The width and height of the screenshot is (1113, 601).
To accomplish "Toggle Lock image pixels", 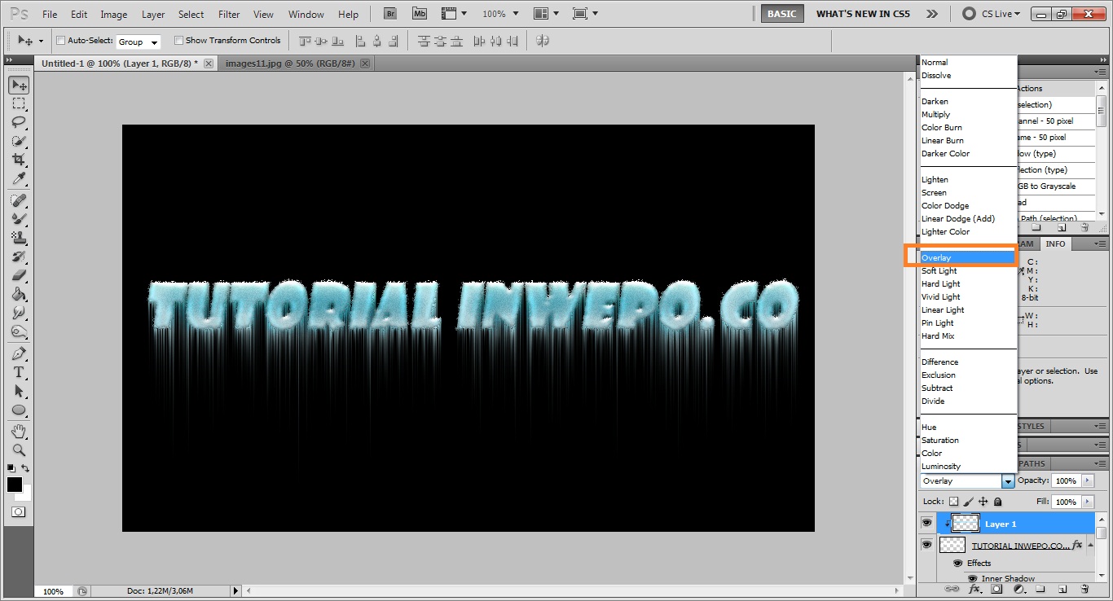I will [x=969, y=502].
